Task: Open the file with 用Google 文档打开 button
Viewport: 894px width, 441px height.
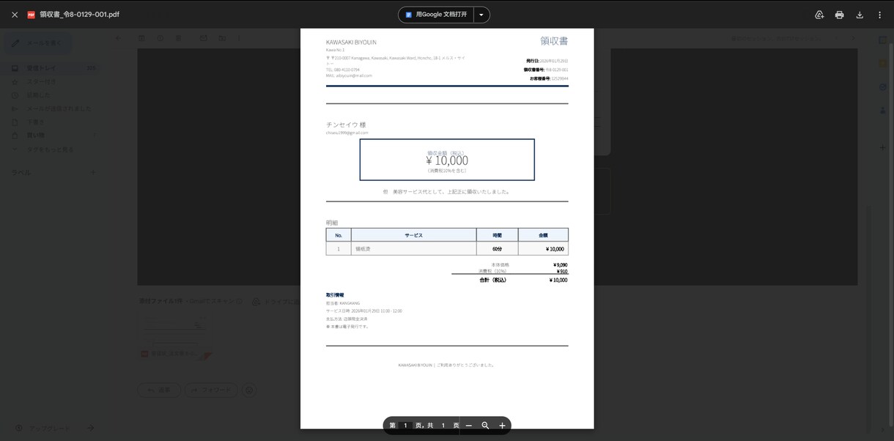Action: pyautogui.click(x=436, y=15)
